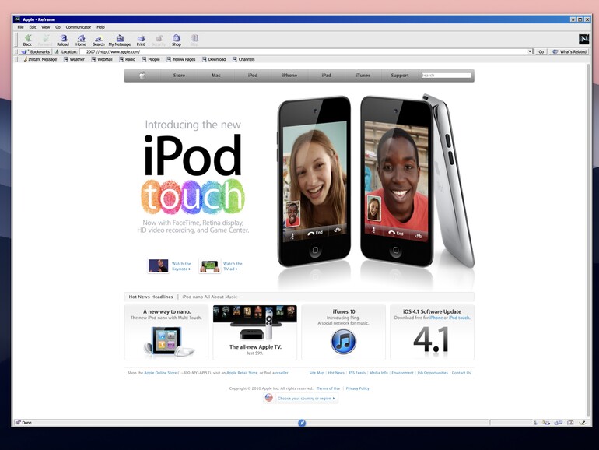Click the keynote video thumbnail image
The height and width of the screenshot is (450, 599).
(158, 265)
